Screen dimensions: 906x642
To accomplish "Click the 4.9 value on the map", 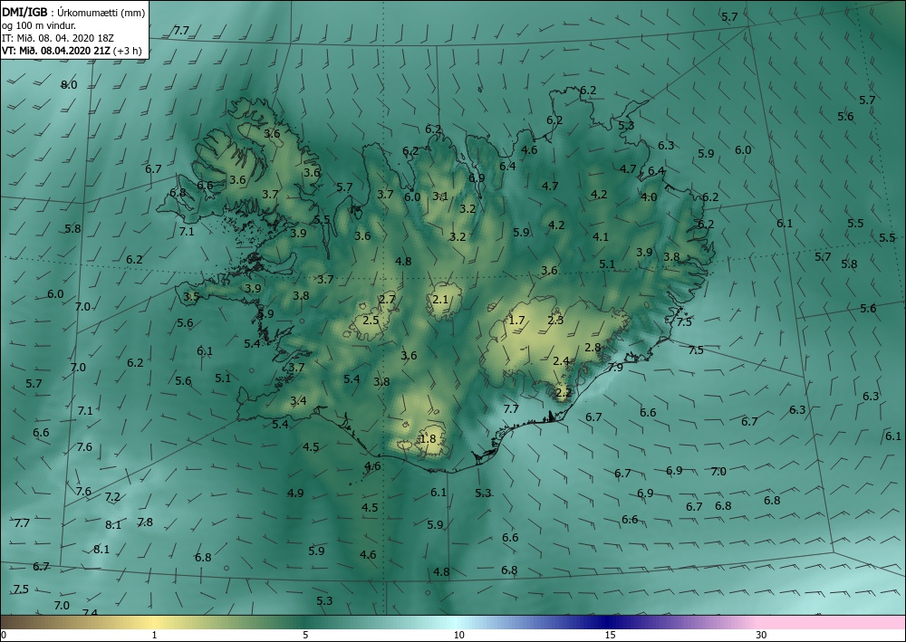I will click(x=295, y=493).
